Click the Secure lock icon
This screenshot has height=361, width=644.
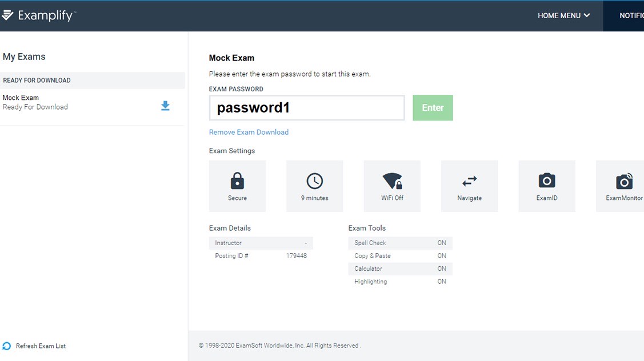pos(237,181)
